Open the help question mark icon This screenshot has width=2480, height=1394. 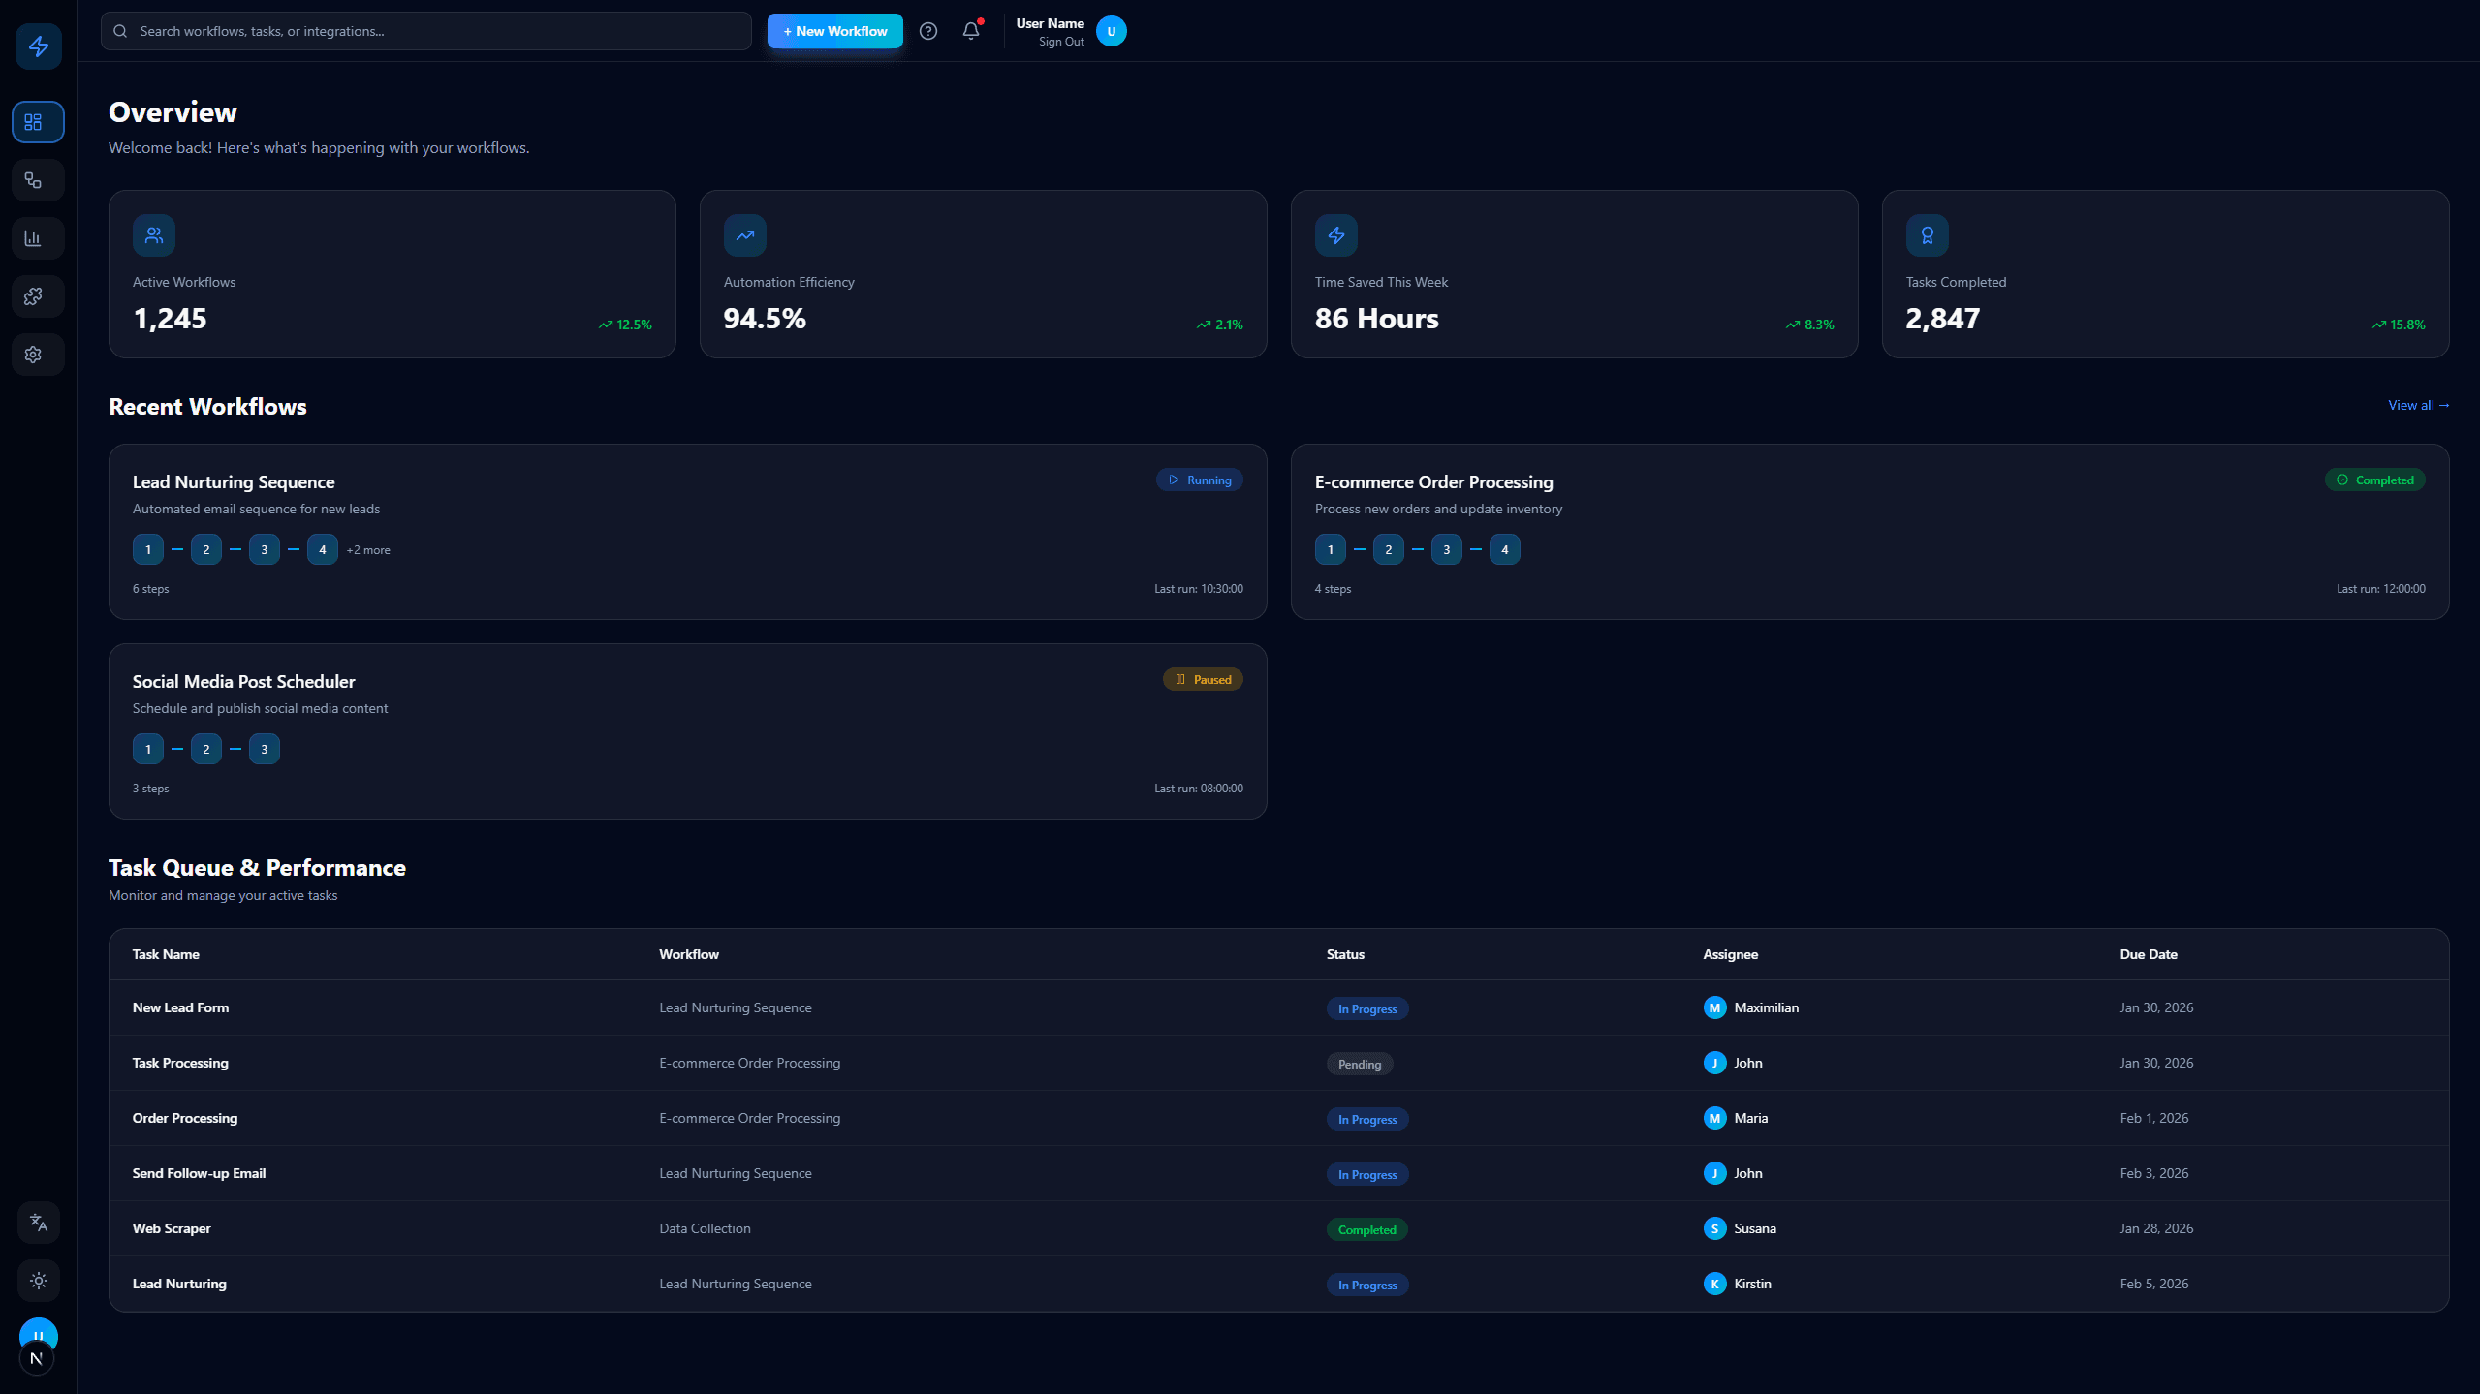(927, 31)
